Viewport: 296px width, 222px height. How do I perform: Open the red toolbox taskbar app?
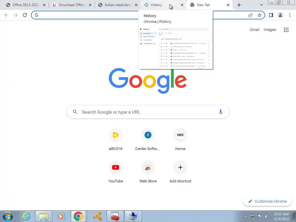(x=115, y=216)
